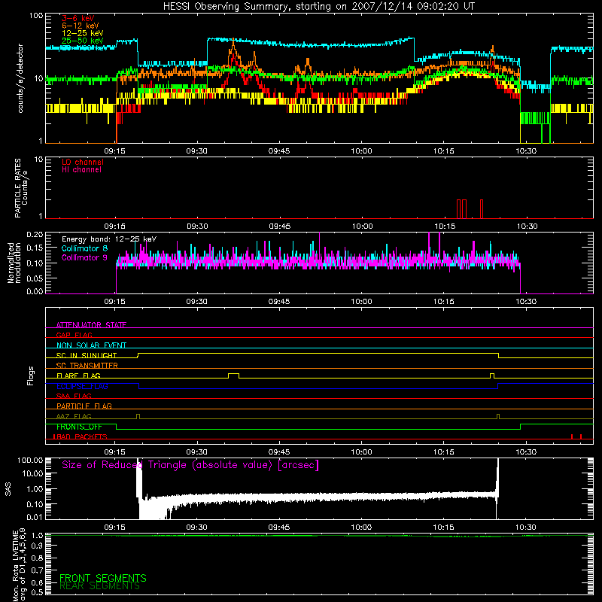Screen dimensions: 602x602
Task: Click the REAR SEGMENTS legend label
Action: click(100, 586)
